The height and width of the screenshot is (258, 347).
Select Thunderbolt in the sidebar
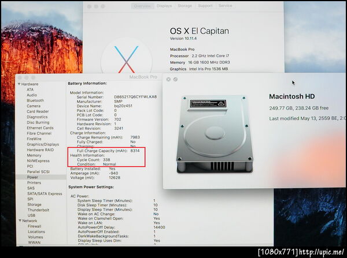[x=38, y=210]
